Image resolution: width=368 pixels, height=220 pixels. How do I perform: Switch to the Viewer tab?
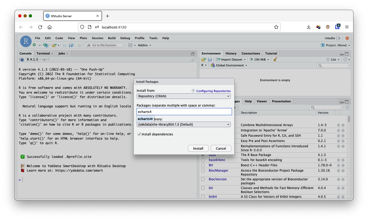click(x=262, y=101)
